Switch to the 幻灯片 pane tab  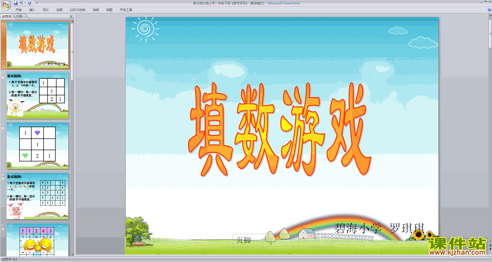click(7, 16)
